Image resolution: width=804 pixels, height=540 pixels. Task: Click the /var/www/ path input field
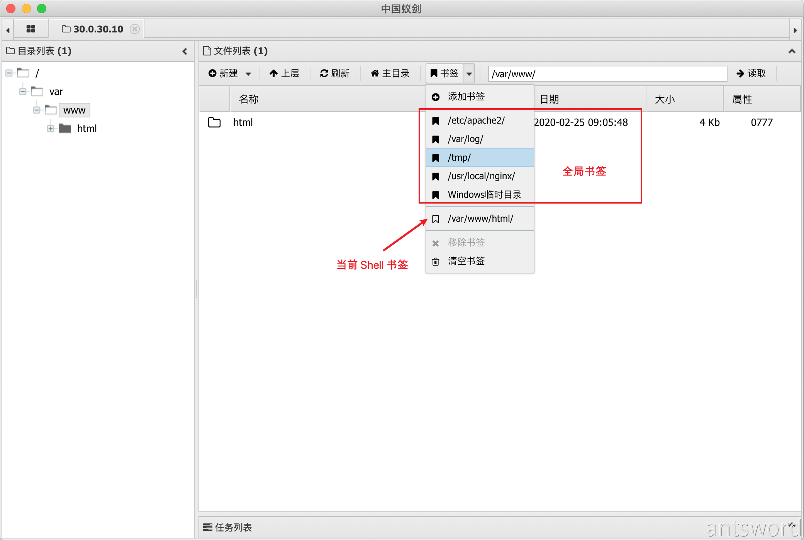pos(607,74)
